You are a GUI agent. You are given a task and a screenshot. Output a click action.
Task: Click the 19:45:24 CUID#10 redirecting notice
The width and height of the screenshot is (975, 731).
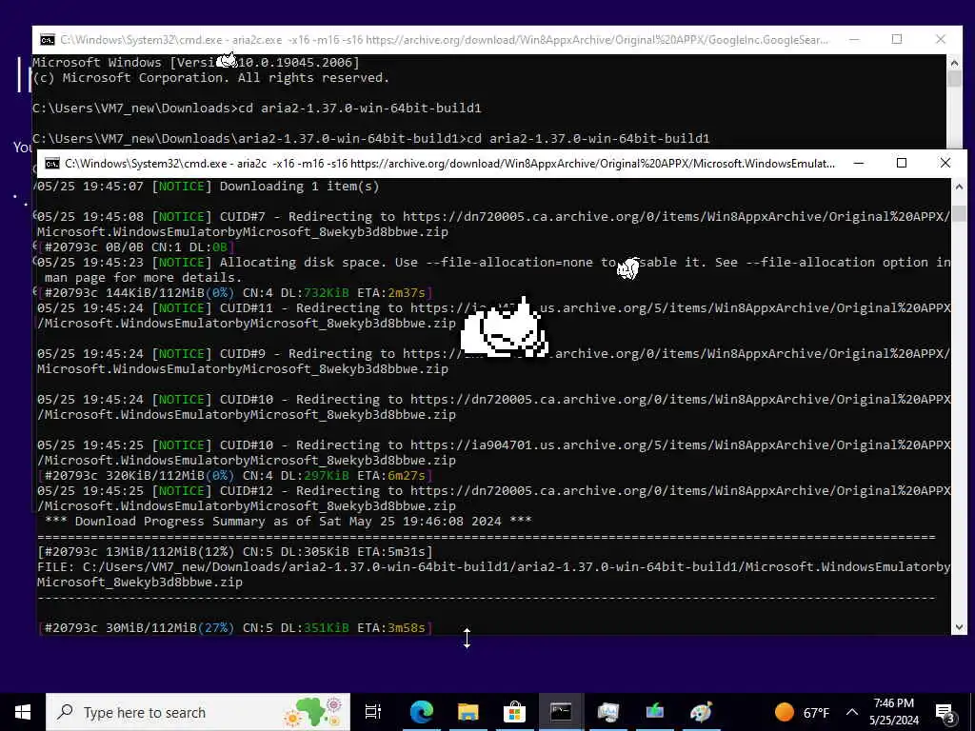point(494,406)
